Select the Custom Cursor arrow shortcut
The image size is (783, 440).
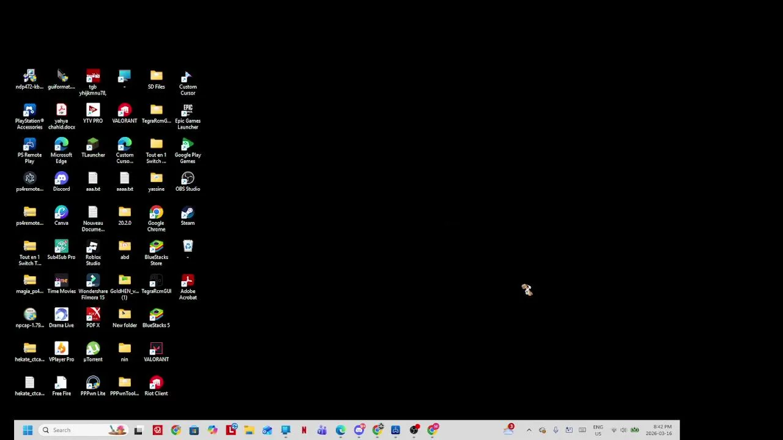click(188, 82)
